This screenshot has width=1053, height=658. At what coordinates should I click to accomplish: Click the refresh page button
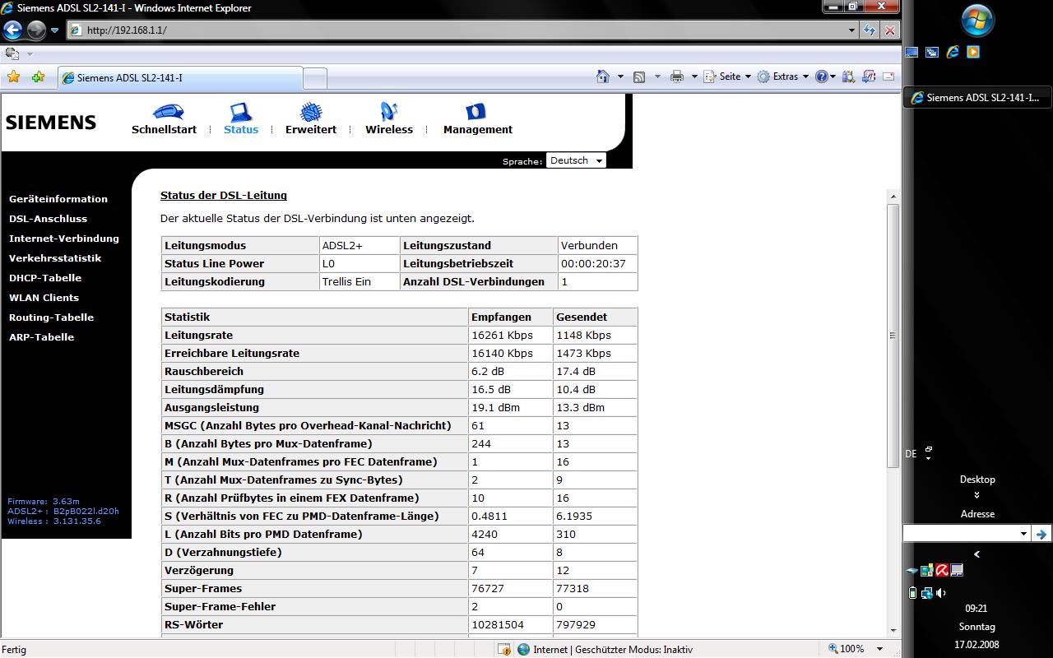pos(870,30)
